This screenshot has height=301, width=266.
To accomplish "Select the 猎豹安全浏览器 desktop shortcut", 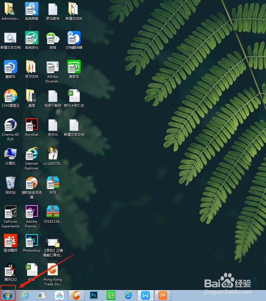I will pyautogui.click(x=32, y=188).
